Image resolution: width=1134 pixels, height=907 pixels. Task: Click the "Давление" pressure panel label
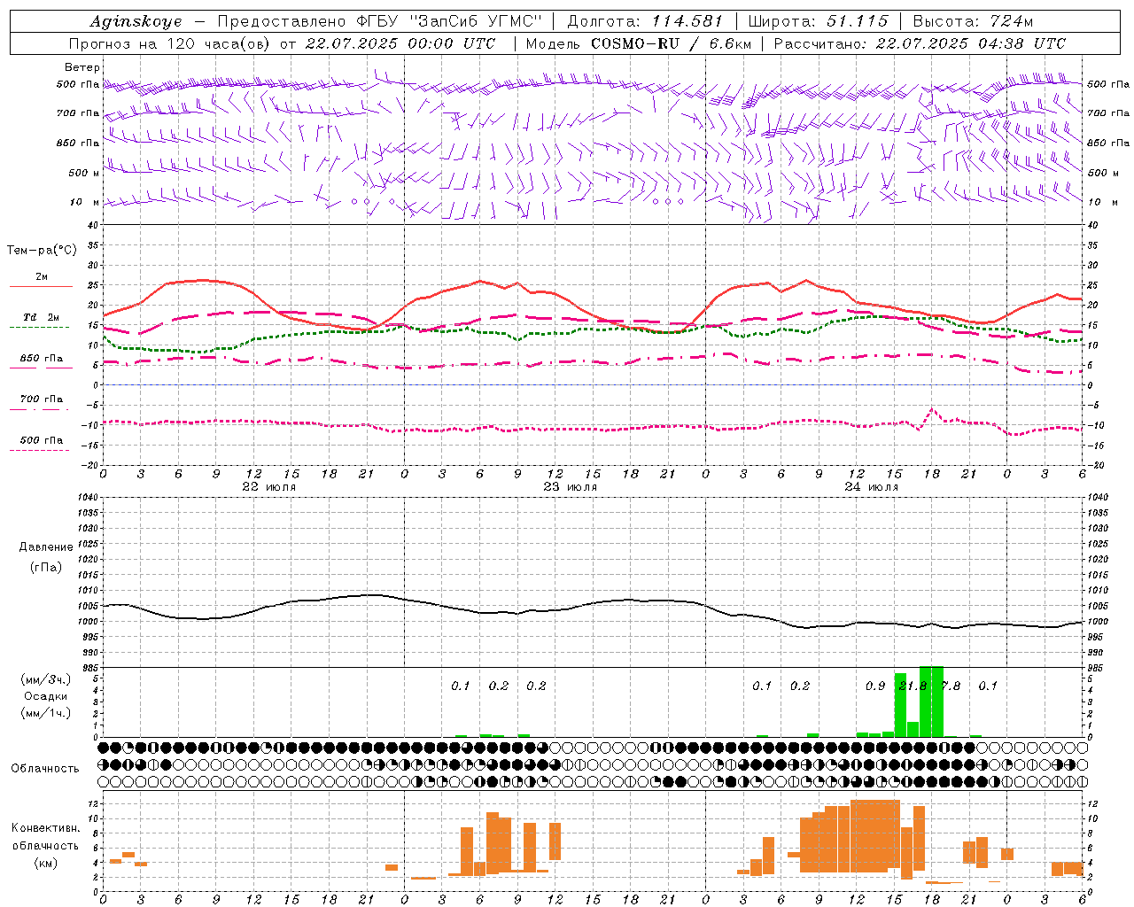tap(46, 547)
